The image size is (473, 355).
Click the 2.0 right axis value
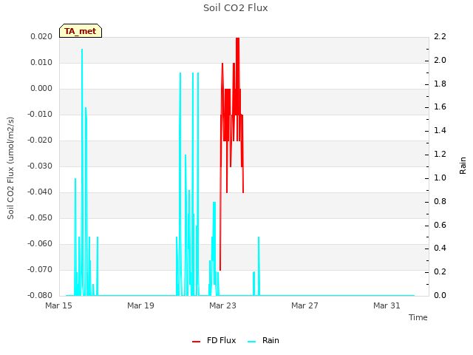[x=440, y=61]
